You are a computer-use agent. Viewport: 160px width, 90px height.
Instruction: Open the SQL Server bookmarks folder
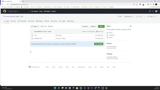[x=97, y=7]
